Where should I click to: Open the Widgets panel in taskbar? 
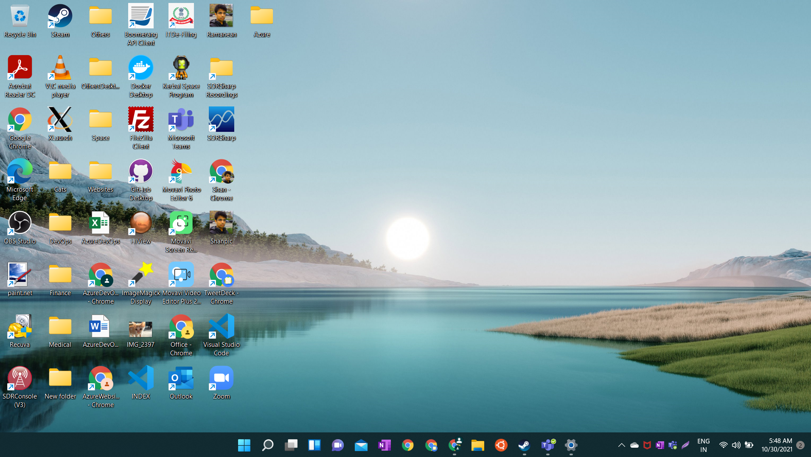(314, 445)
